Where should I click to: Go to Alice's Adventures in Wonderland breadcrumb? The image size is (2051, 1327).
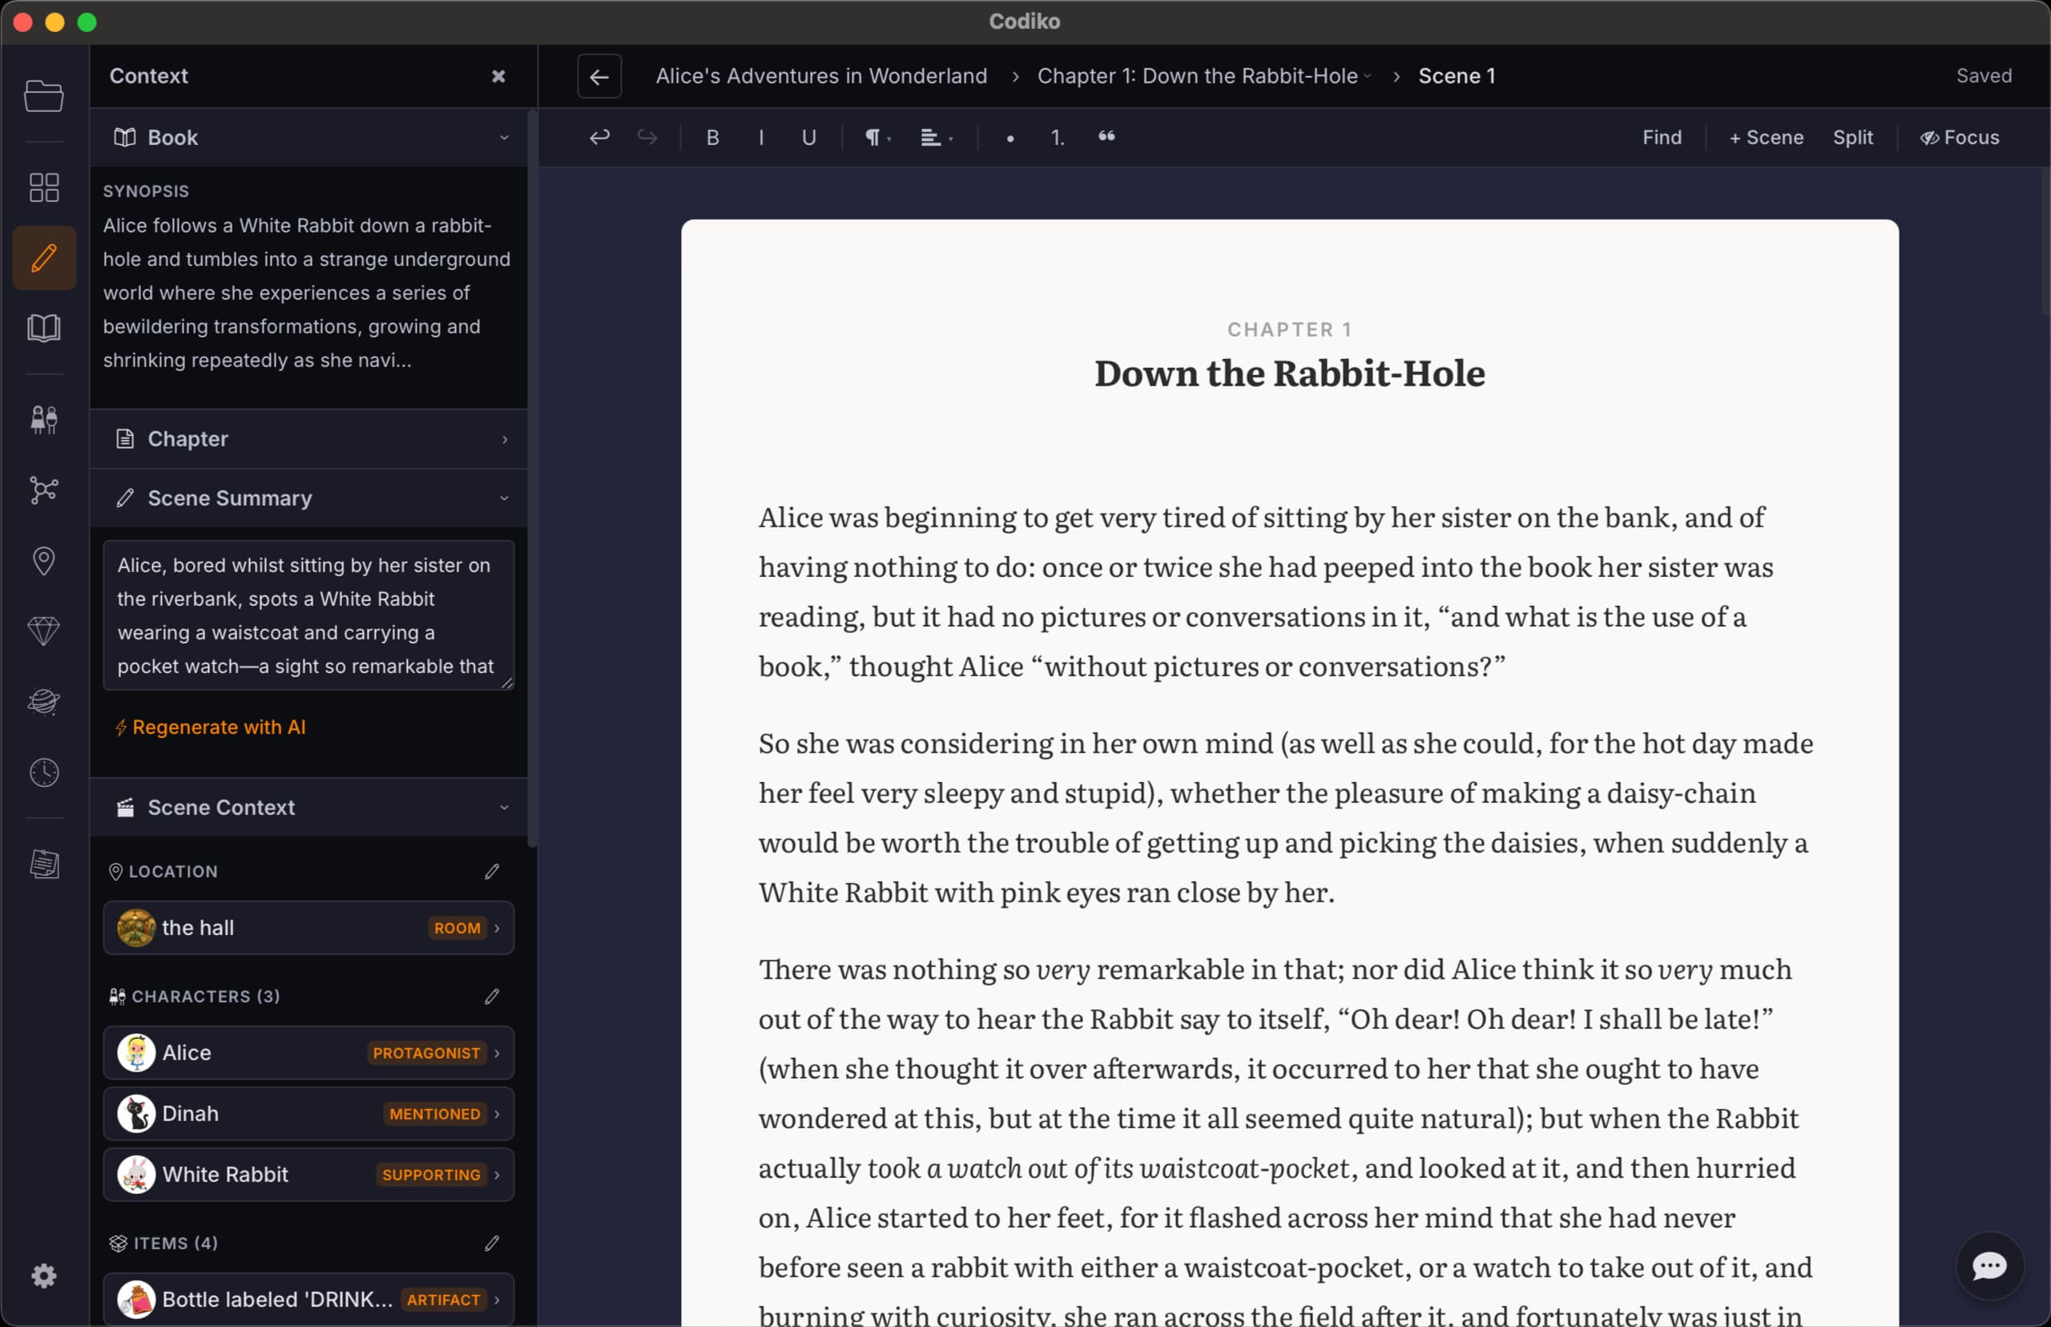(822, 76)
